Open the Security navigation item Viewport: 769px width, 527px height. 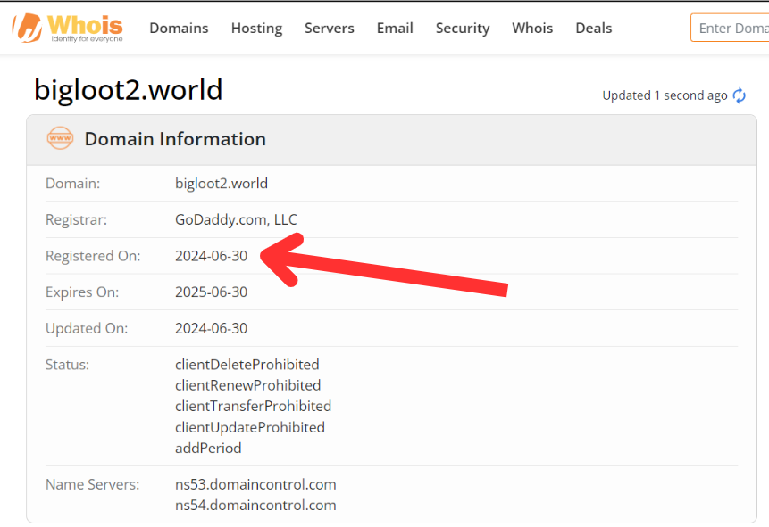point(463,28)
